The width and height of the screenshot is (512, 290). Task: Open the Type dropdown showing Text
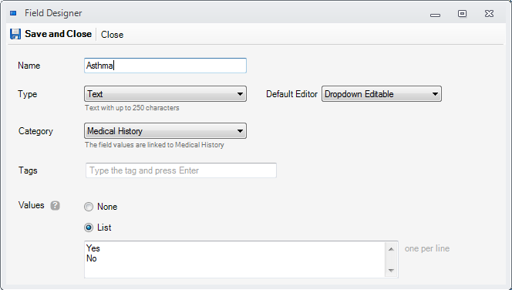[165, 94]
